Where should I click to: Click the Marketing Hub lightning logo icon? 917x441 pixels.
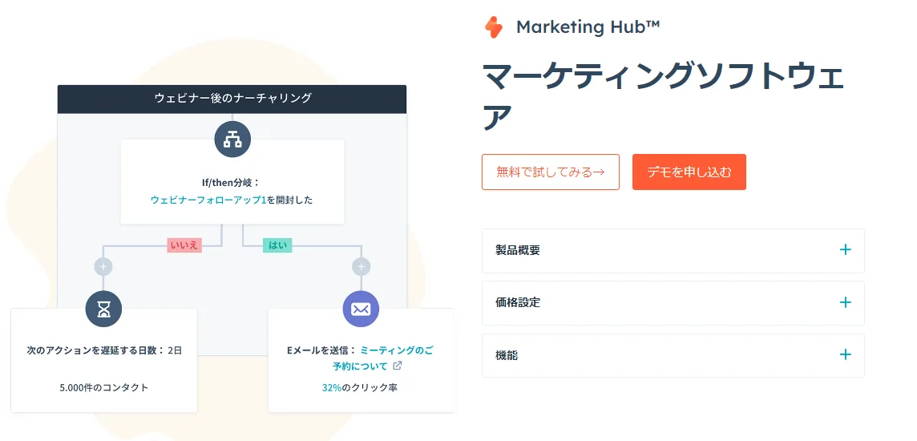494,27
